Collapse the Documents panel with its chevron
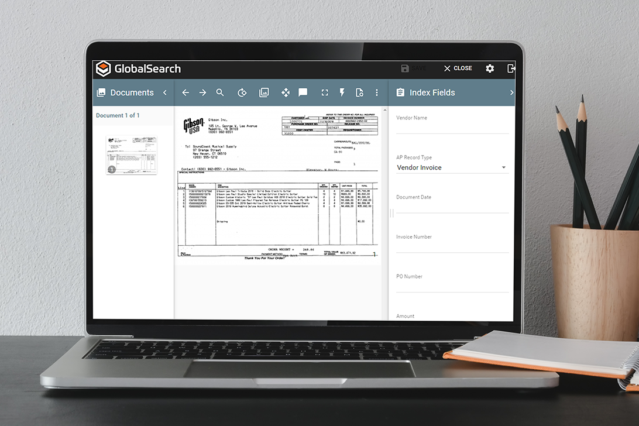The image size is (639, 426). [164, 92]
